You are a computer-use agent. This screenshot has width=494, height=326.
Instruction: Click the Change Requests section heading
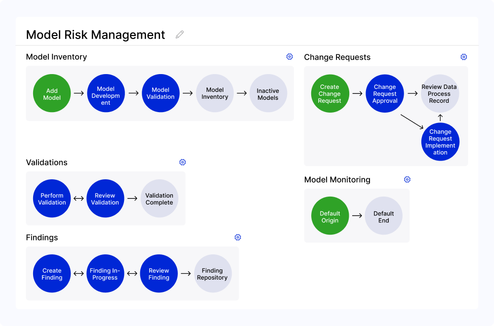(x=337, y=57)
